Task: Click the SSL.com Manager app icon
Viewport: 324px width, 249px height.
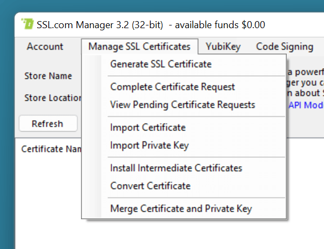Action: (28, 24)
